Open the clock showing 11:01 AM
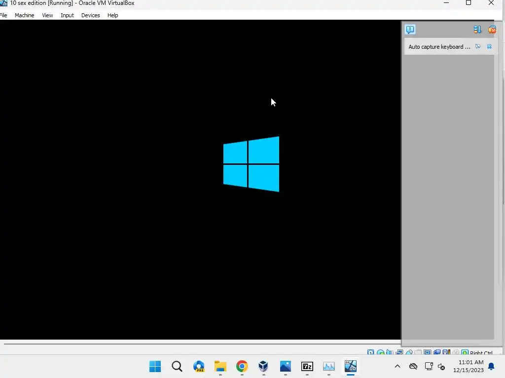This screenshot has height=378, width=505. pos(469,366)
